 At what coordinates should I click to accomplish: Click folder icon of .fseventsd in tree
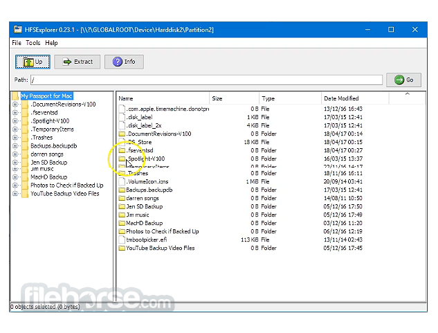[25, 113]
